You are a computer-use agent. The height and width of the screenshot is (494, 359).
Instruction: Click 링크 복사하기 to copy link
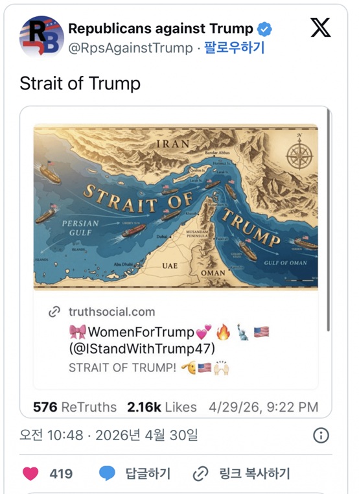click(x=254, y=473)
